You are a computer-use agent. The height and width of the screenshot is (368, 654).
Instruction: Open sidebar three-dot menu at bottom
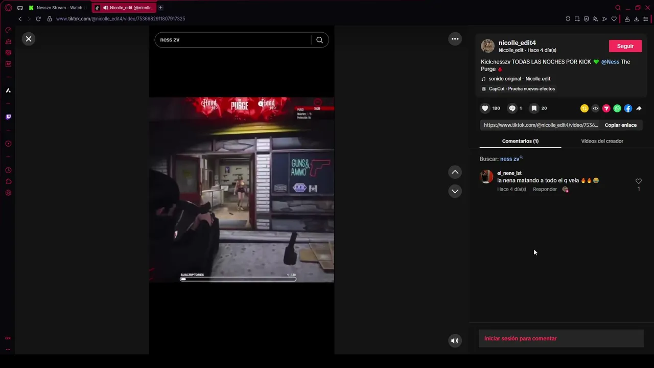(x=8, y=350)
